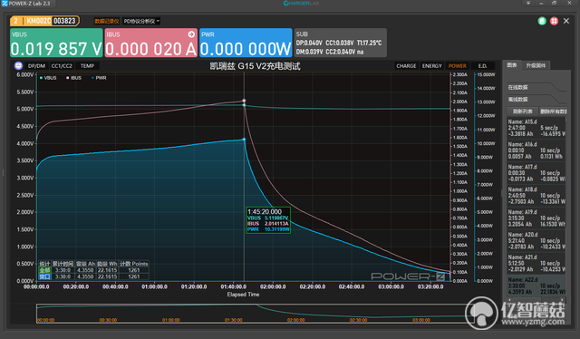This screenshot has height=339, width=580.
Task: Click the 刷新列表 button
Action: click(x=522, y=111)
